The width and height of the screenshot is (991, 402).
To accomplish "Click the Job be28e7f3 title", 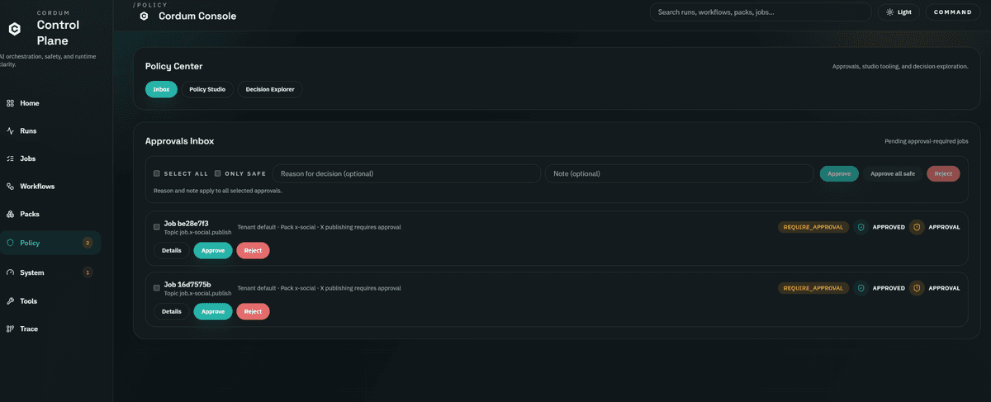I will [187, 223].
